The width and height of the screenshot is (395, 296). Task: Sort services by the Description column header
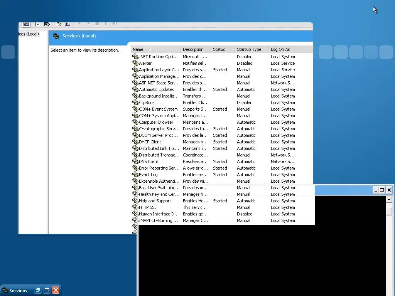[196, 49]
